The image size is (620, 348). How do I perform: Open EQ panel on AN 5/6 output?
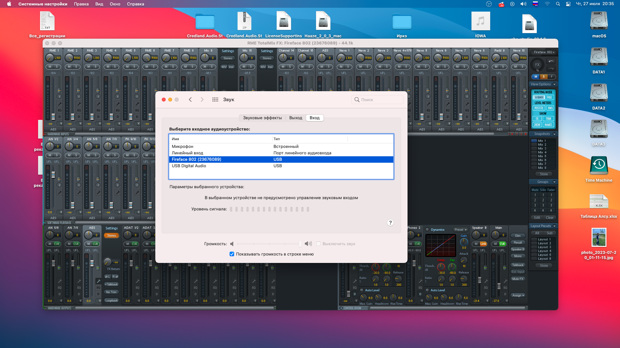tap(59, 288)
